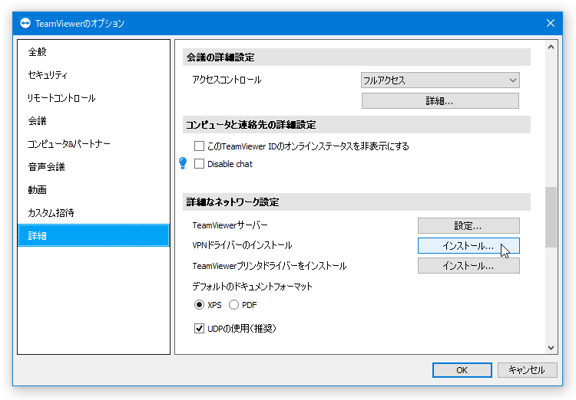Click the scrollbar down arrow

[551, 348]
